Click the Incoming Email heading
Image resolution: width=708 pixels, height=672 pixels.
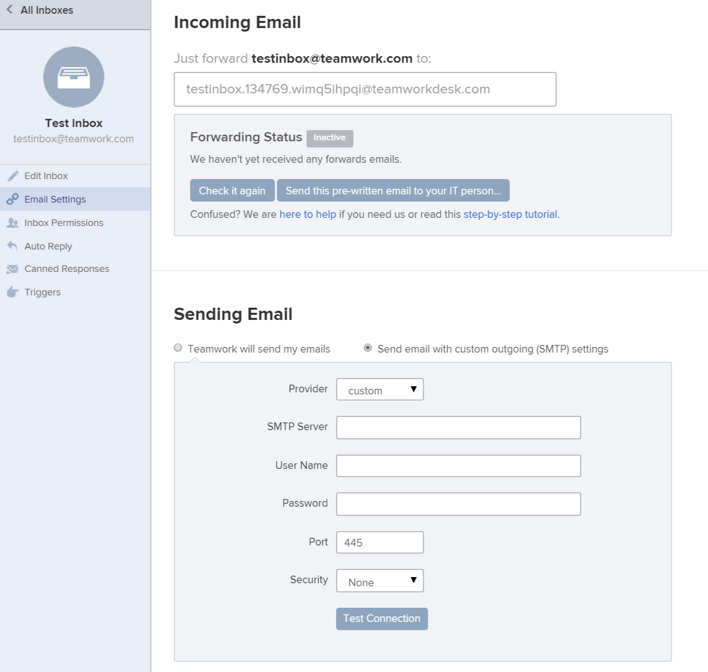pos(237,22)
